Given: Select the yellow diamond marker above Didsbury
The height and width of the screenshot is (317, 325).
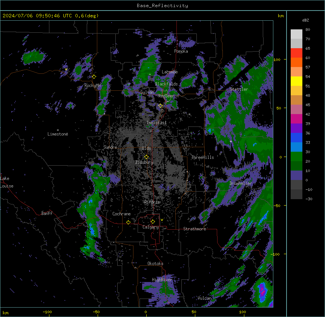Looking at the screenshot, I should coord(147,157).
